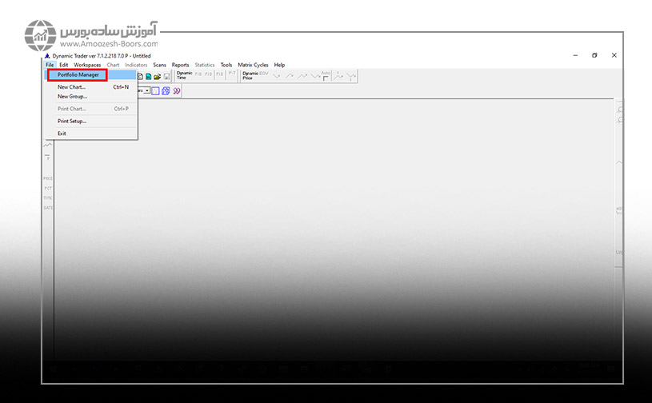The width and height of the screenshot is (652, 403).
Task: Click the open folder toolbar icon
Action: pos(158,76)
